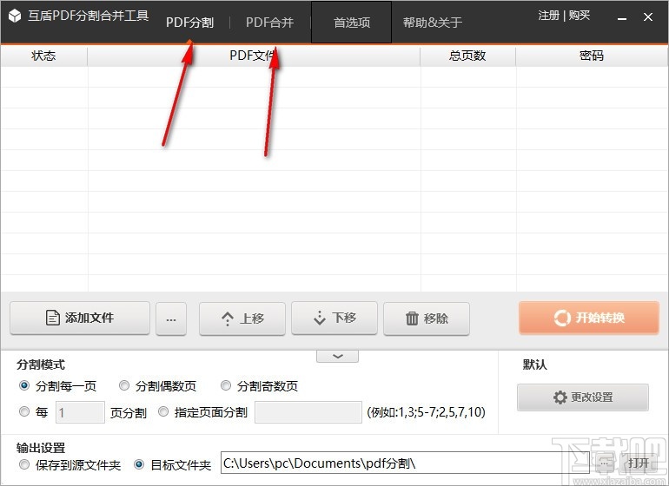Click the 注册 link
This screenshot has width=669, height=486.
tap(549, 16)
